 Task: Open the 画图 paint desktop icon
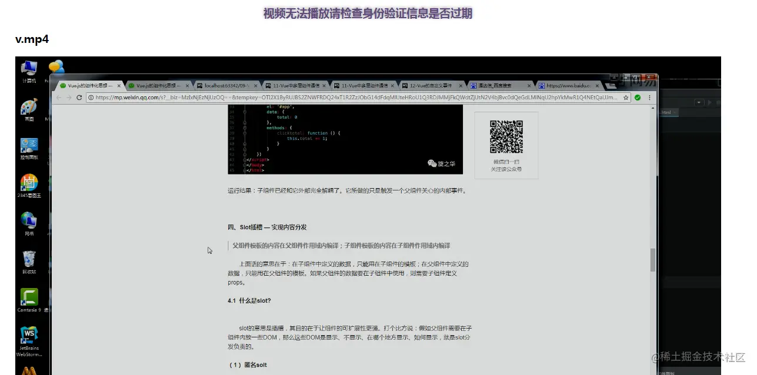click(x=29, y=110)
